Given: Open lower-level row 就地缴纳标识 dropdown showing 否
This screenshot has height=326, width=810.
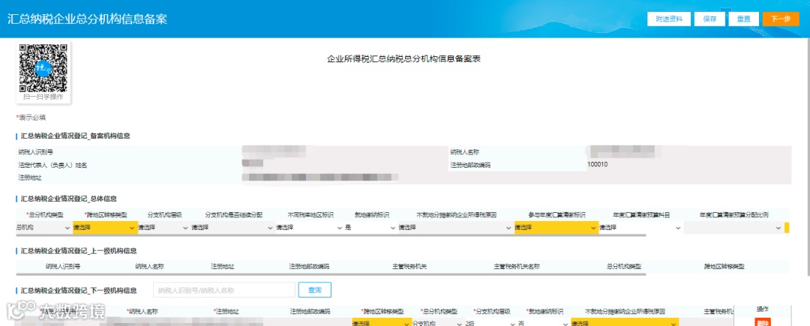Looking at the screenshot, I should pyautogui.click(x=544, y=323).
